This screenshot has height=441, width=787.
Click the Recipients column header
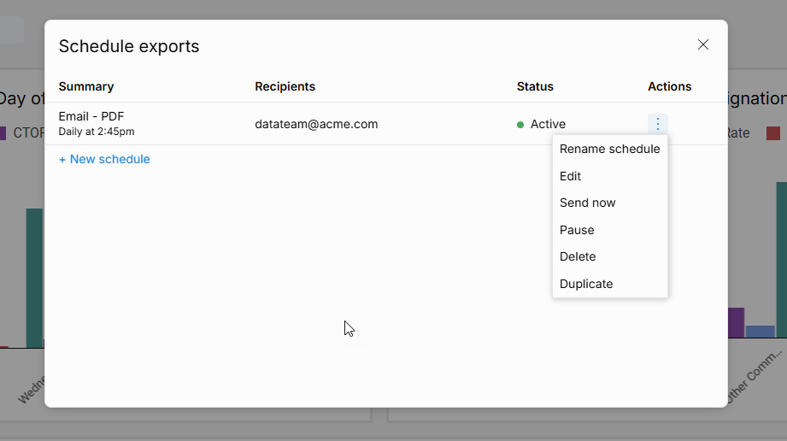click(x=285, y=86)
